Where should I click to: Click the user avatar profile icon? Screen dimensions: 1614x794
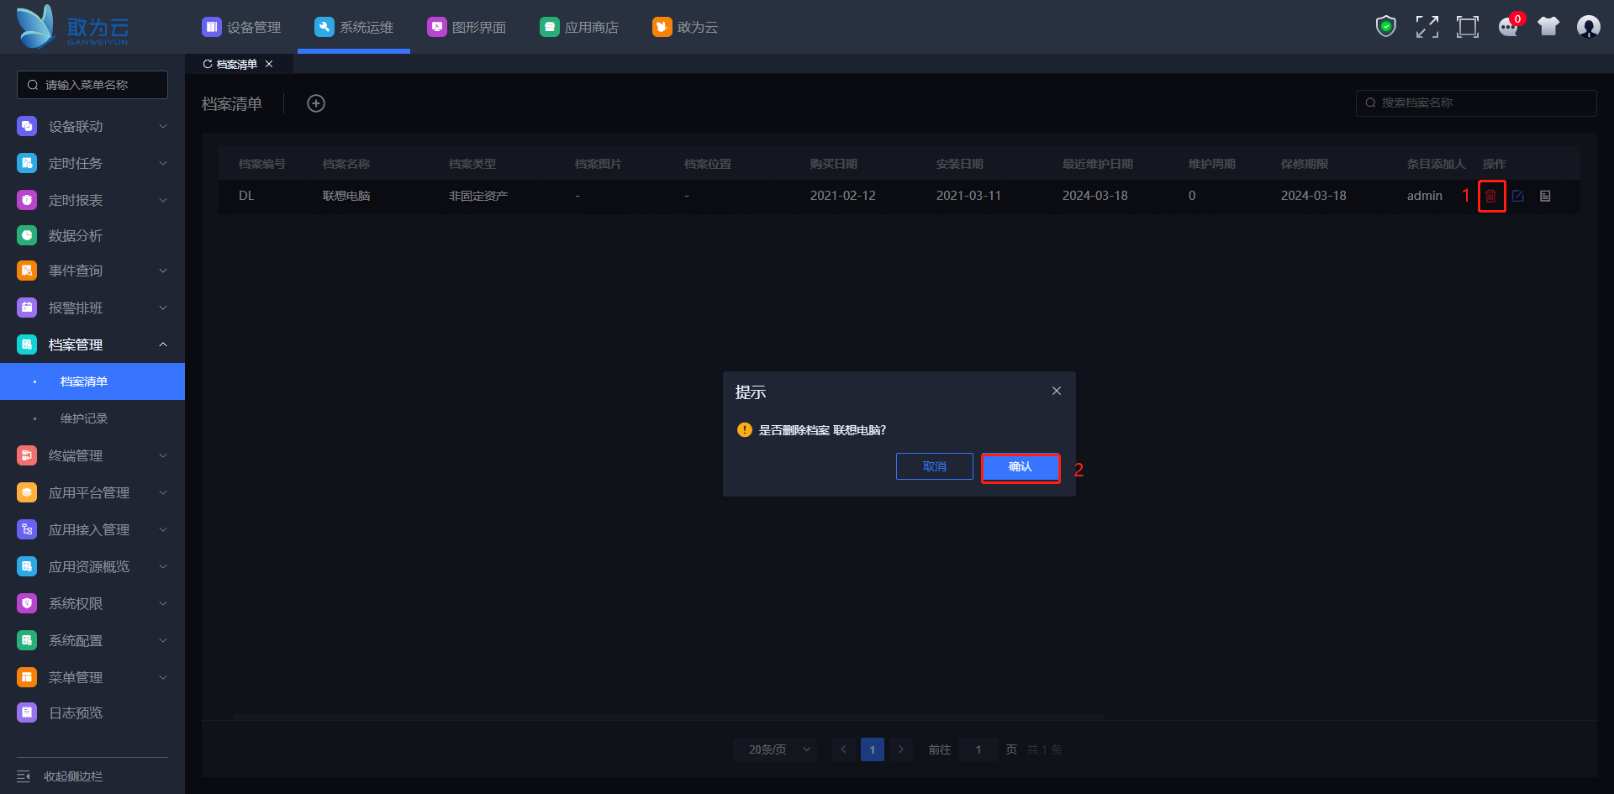[1588, 27]
